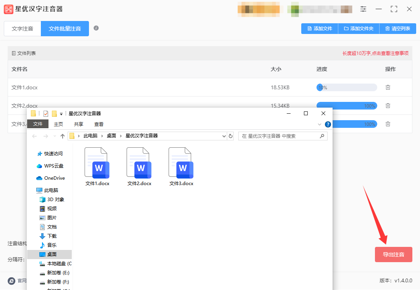420x290 pixels.
Task: Click the progress bar in the 文件3 row
Action: tap(355, 124)
